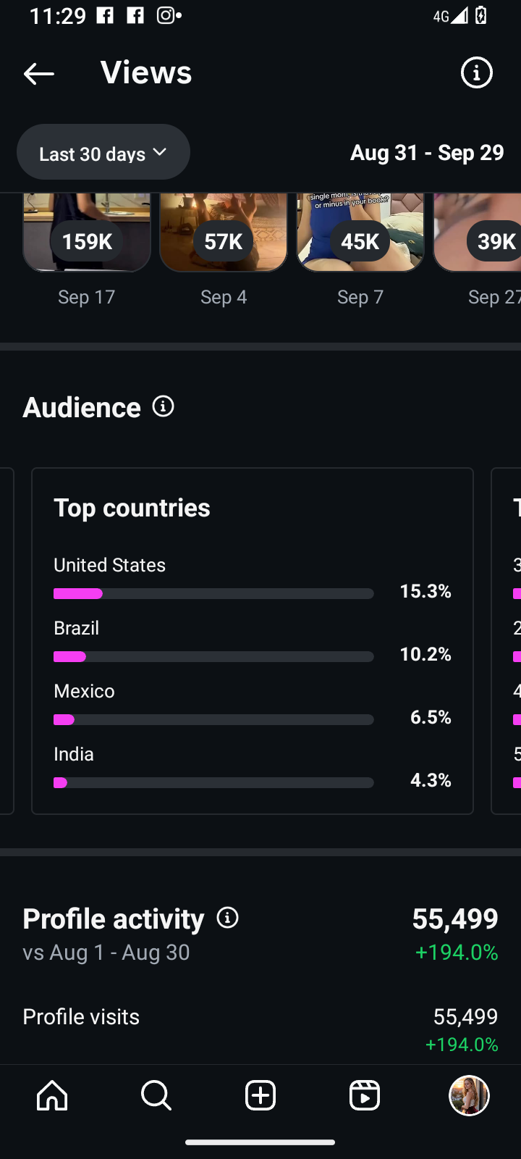The image size is (521, 1159).
Task: Tap the Profile activity info icon
Action: [228, 918]
